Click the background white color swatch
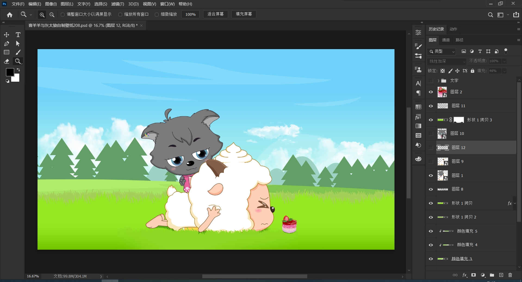Viewport: 522px width, 282px height. click(x=16, y=79)
